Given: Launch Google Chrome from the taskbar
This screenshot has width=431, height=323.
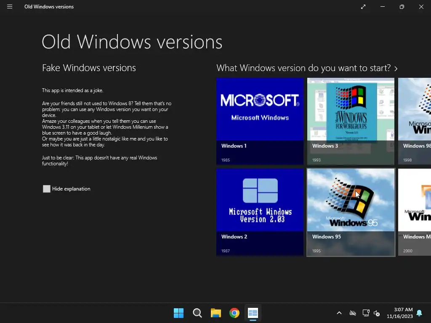Looking at the screenshot, I should pyautogui.click(x=234, y=313).
